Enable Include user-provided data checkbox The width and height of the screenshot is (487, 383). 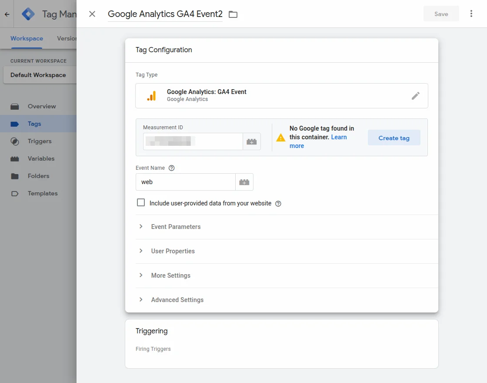tap(141, 203)
